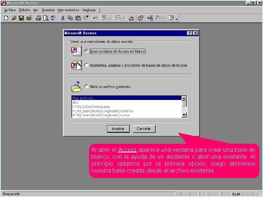Click the Office Links toolbar icon

tap(105, 18)
